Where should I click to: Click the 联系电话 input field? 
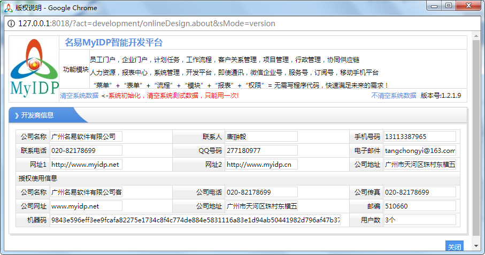pos(86,151)
